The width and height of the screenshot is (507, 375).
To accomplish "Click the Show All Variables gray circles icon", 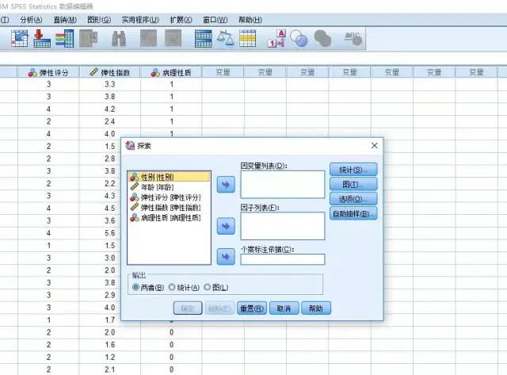I will point(322,39).
